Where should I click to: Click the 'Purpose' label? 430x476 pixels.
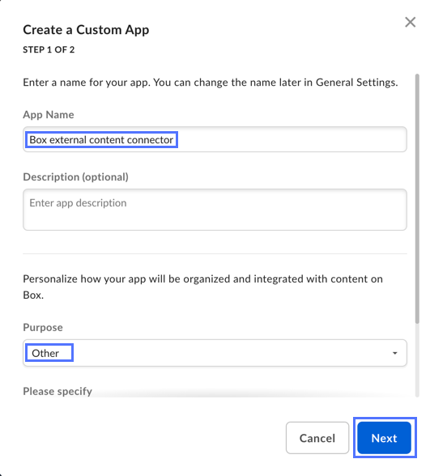pos(43,328)
